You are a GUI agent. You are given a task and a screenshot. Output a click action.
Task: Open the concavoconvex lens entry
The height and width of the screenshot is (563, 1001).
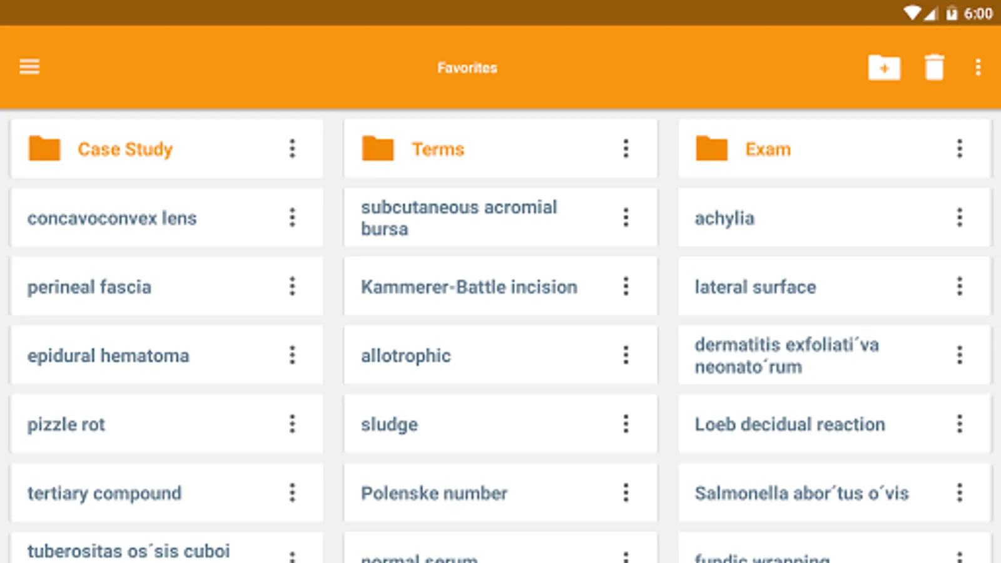[112, 218]
